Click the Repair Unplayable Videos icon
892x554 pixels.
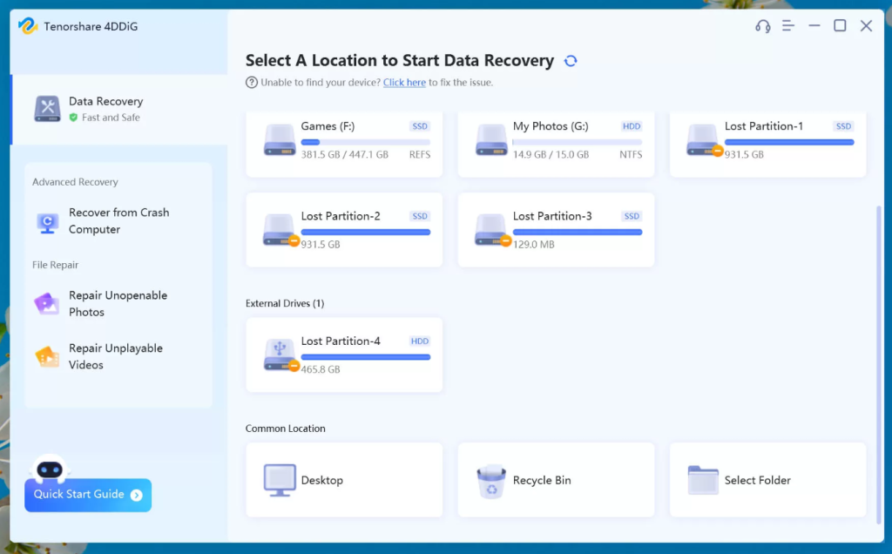pyautogui.click(x=47, y=356)
